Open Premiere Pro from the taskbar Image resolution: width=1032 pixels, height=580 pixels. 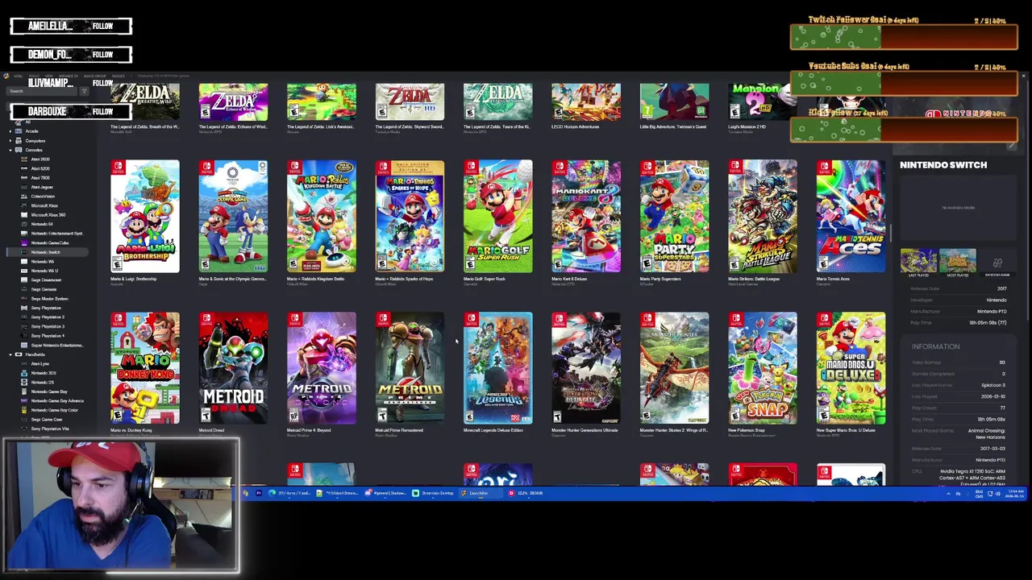[259, 493]
